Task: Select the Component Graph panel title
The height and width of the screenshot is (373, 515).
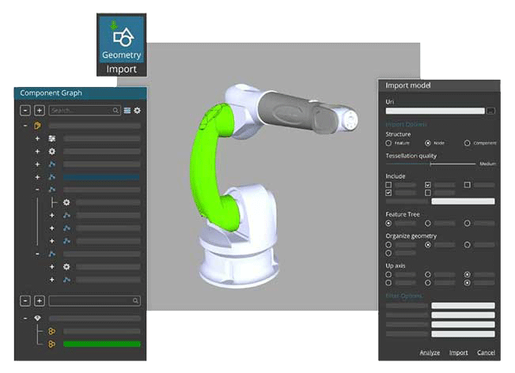Action: (51, 93)
